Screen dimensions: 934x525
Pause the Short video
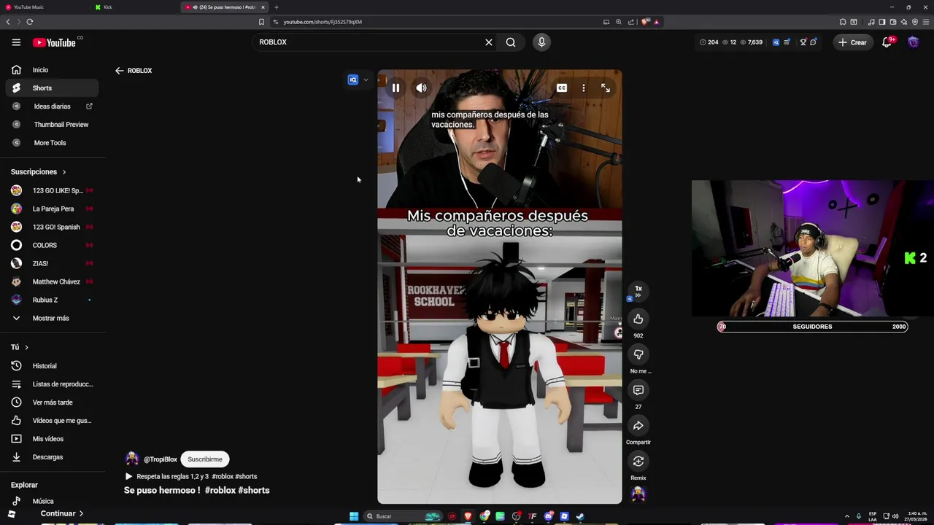(395, 88)
